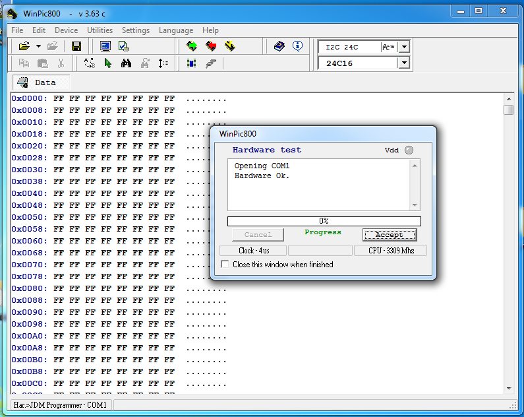Open the blue help book icon
This screenshot has width=524, height=417.
point(279,46)
